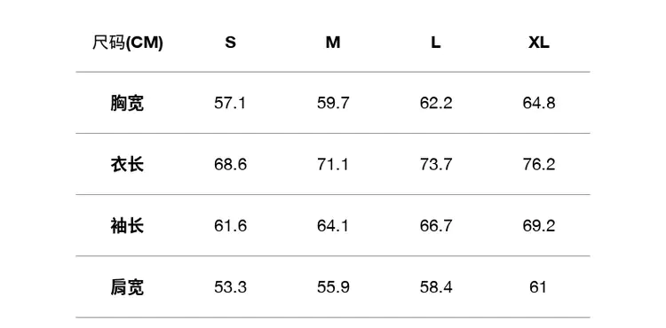
Task: Click shoulder width value 53.3
Action: [230, 287]
